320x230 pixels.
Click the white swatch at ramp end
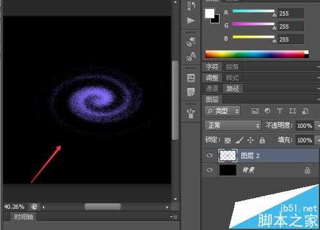[307, 52]
